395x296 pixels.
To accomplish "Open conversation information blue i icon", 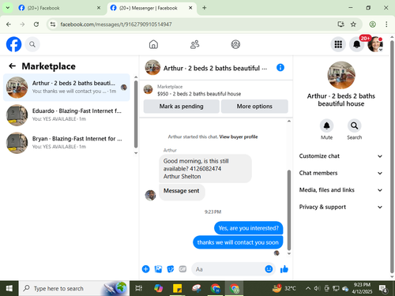I will [280, 68].
